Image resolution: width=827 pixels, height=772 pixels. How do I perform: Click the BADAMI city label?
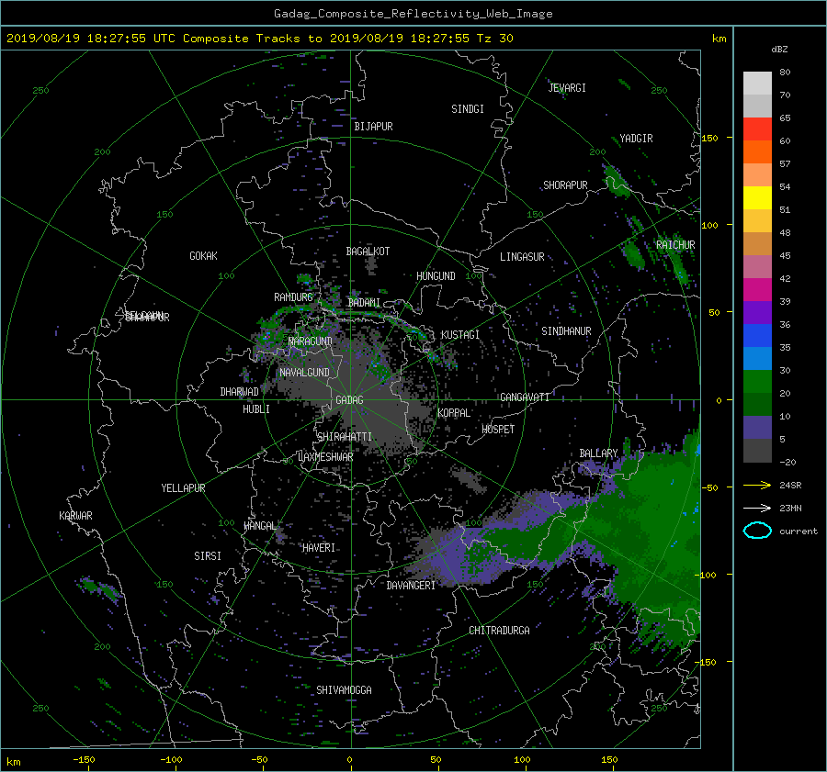pyautogui.click(x=364, y=303)
